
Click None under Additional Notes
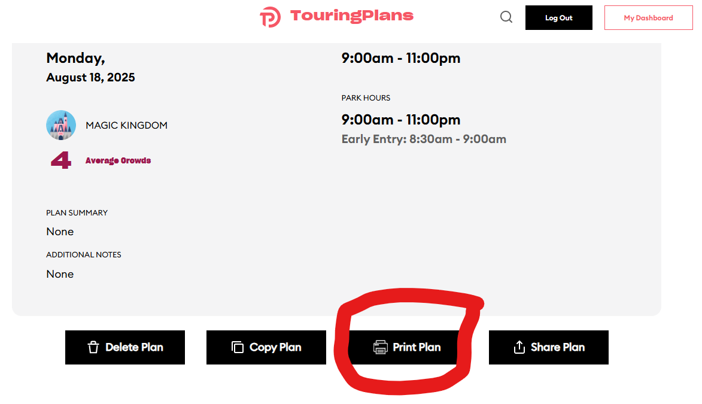(60, 274)
